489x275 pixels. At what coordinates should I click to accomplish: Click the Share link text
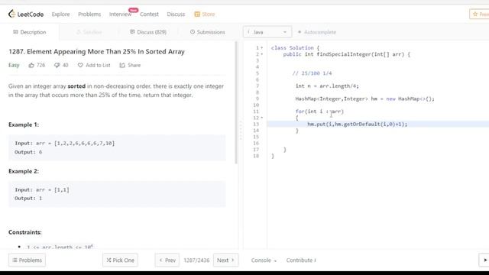pyautogui.click(x=134, y=65)
